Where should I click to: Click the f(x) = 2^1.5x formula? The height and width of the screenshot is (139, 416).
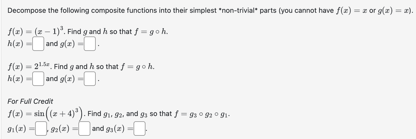click(x=29, y=66)
